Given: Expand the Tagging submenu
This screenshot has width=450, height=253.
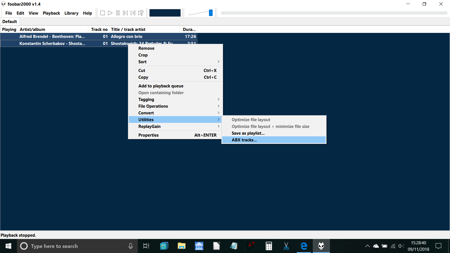Looking at the screenshot, I should coord(175,100).
